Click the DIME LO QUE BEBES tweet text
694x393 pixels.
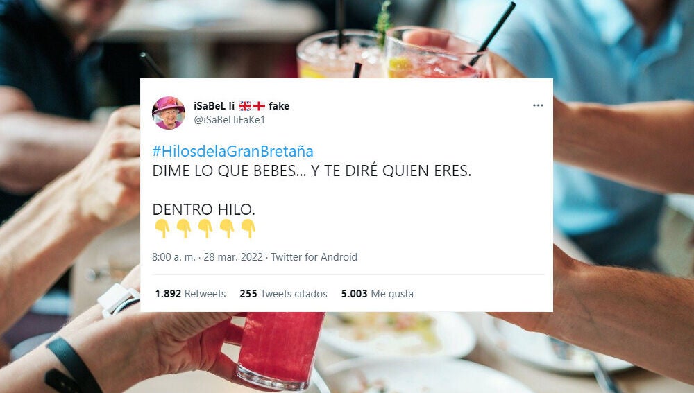tap(312, 171)
